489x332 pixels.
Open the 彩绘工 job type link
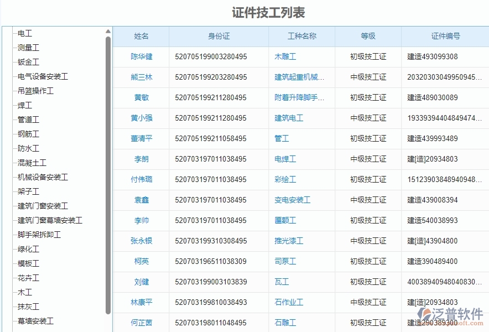(x=286, y=179)
